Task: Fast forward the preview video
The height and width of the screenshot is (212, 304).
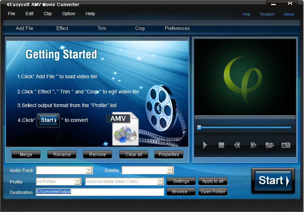Action: tap(253, 145)
